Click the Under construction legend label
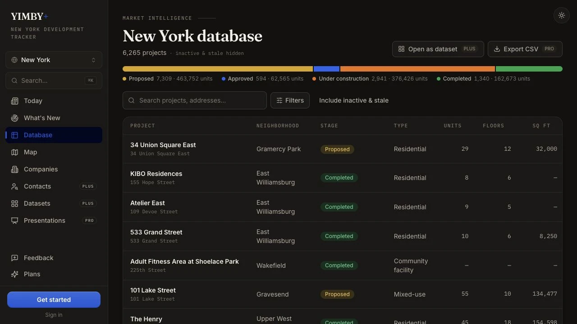The image size is (577, 324). point(343,79)
